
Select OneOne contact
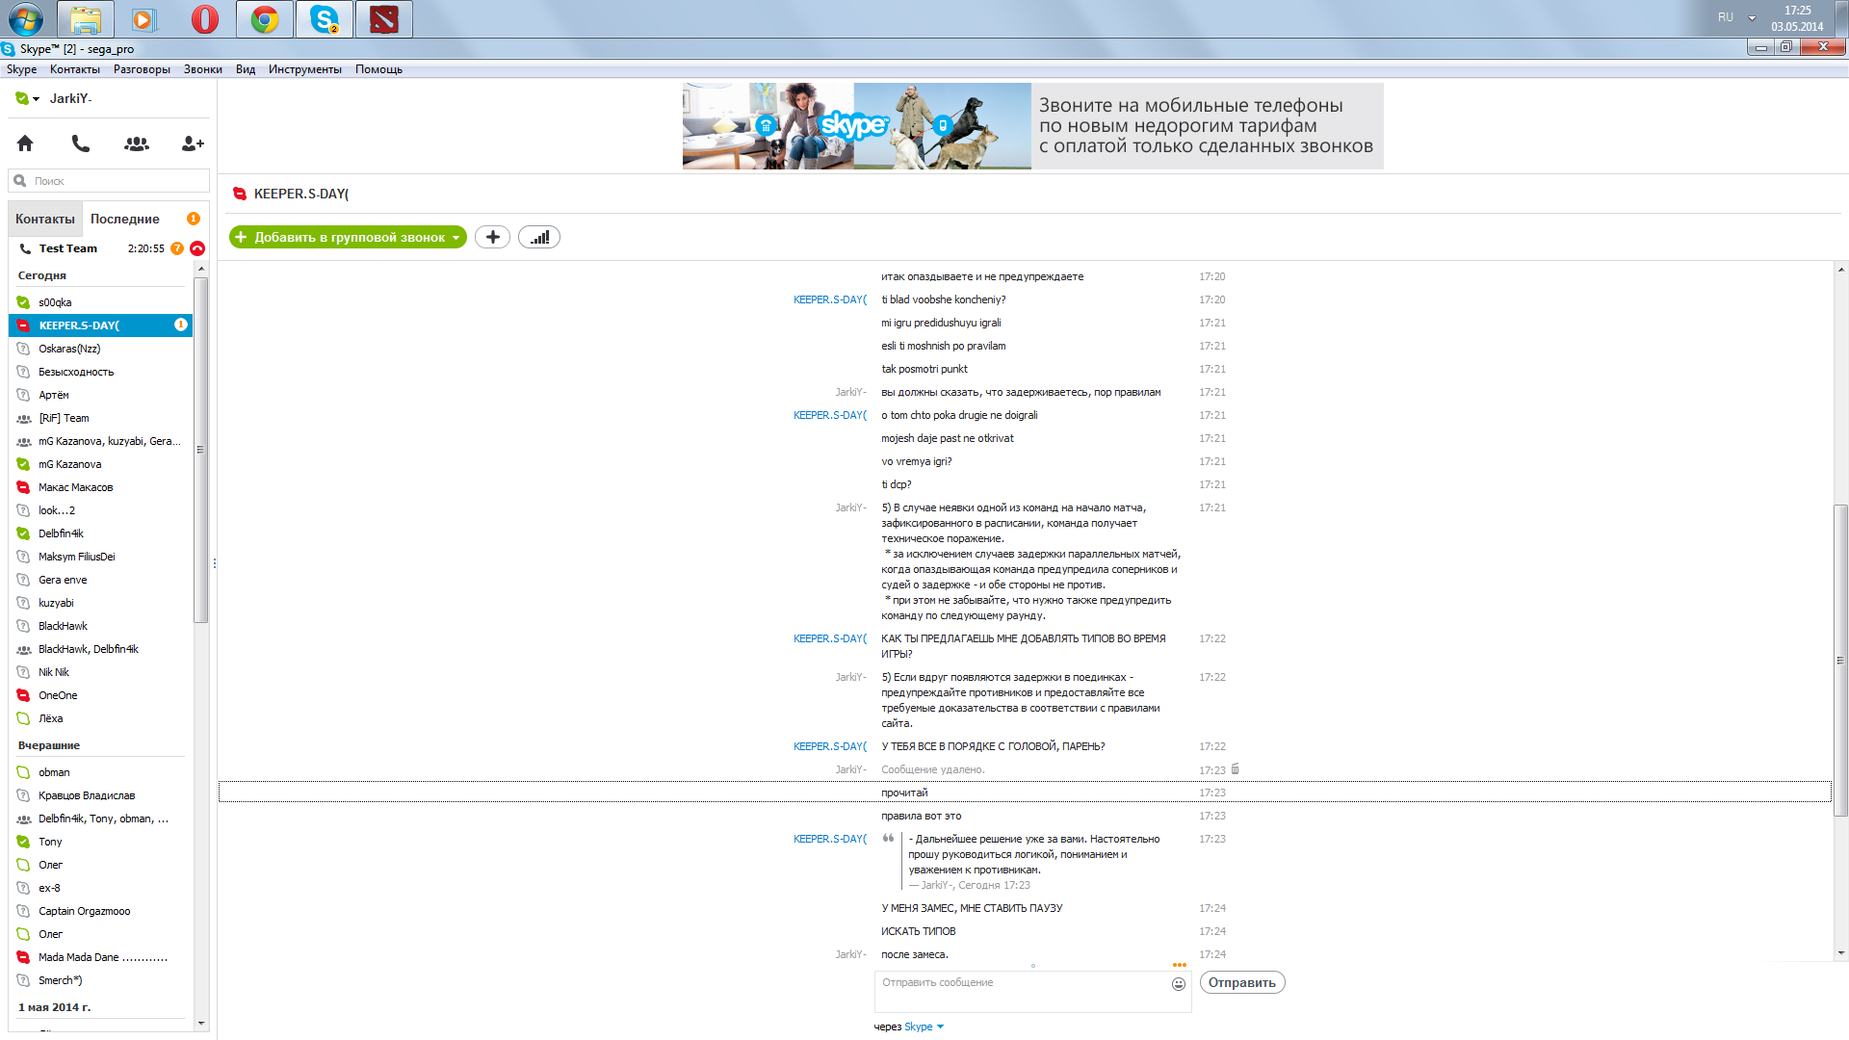coord(100,695)
